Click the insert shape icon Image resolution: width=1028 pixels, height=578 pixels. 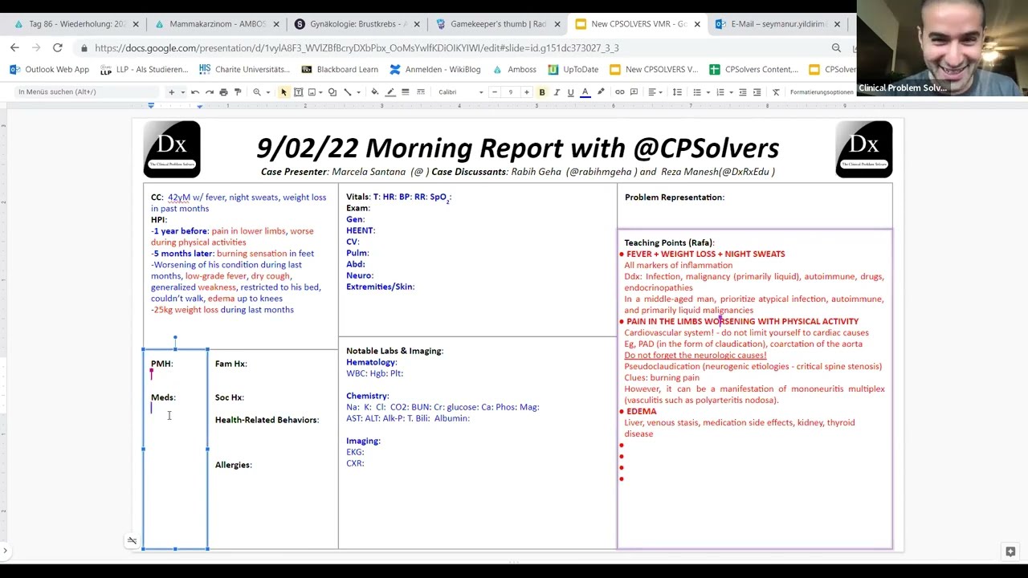332,92
